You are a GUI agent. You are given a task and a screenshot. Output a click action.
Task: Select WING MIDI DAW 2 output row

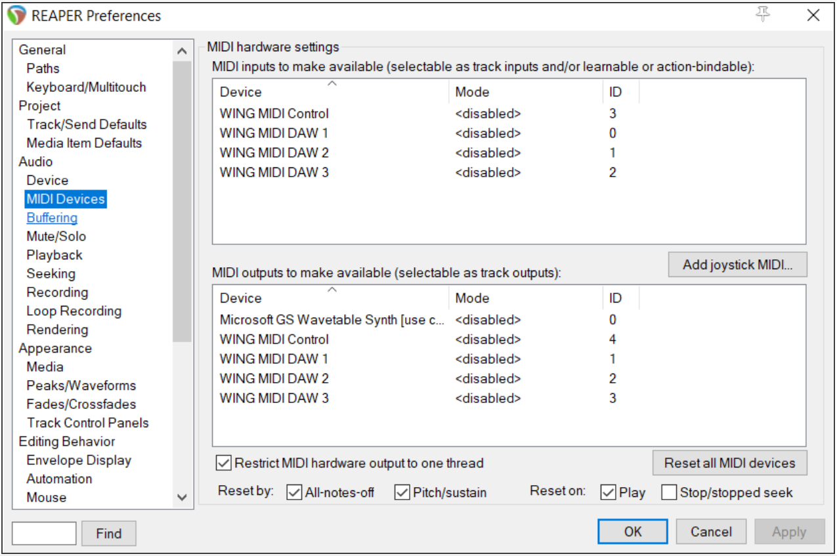tap(274, 379)
